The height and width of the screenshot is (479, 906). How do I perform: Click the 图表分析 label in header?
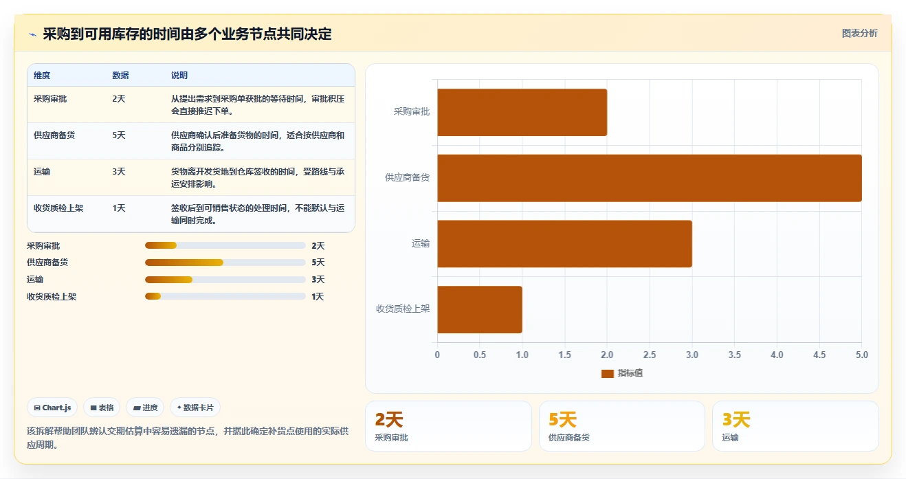pos(859,33)
